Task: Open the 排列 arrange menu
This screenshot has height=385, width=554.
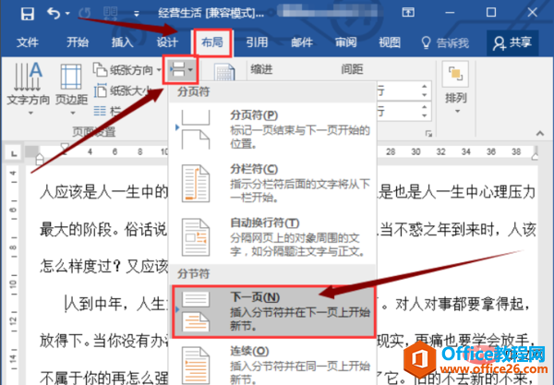Action: click(x=456, y=88)
